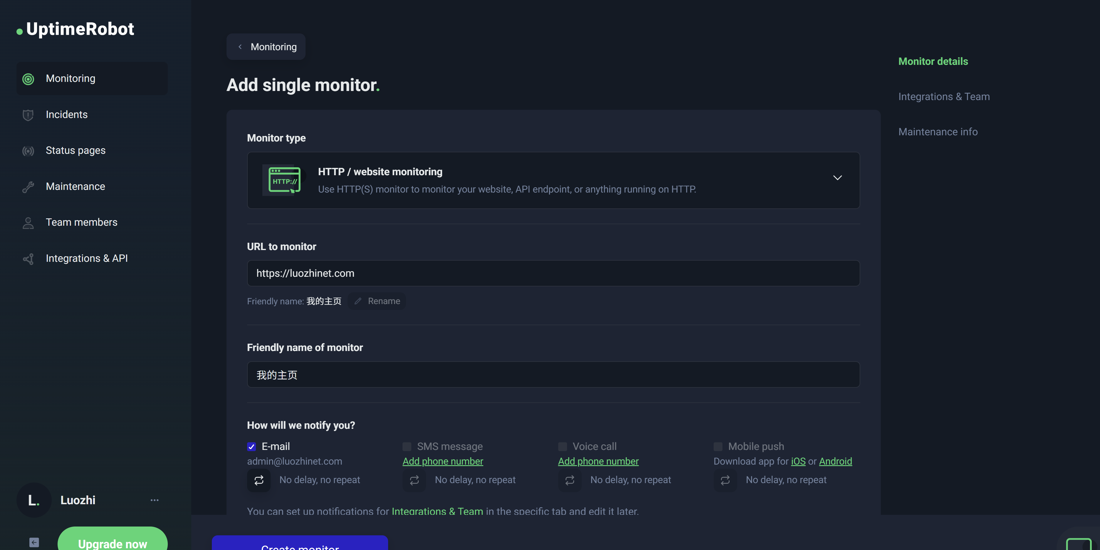This screenshot has width=1100, height=550.
Task: Open the three-dot menu next to Luozhi
Action: [x=155, y=500]
